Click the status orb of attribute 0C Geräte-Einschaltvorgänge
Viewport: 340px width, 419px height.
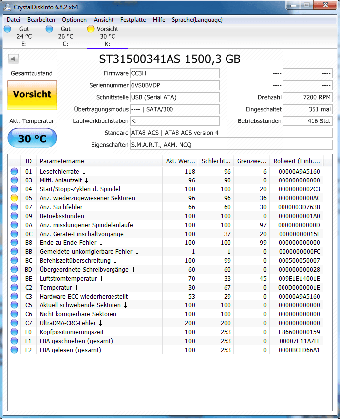pos(14,234)
